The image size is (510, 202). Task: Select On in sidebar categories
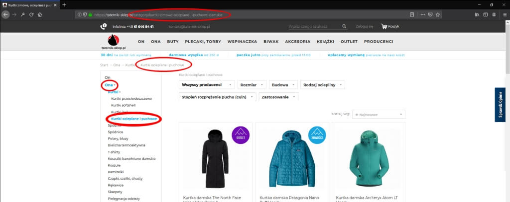point(108,77)
